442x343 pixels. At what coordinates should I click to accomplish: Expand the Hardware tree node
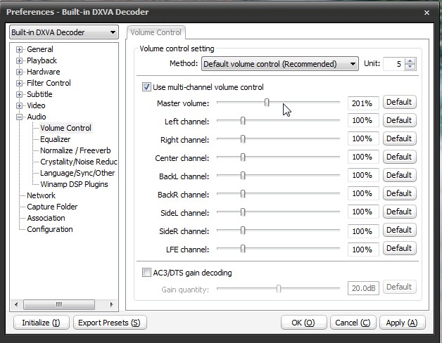point(19,72)
